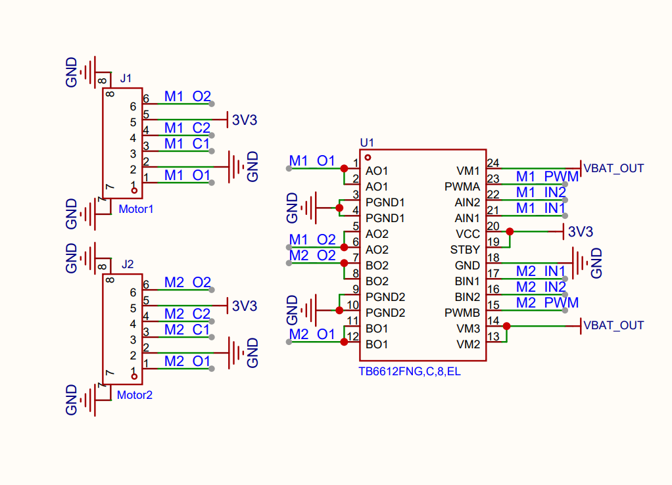Select the pin number 24 on U1
This screenshot has width=672, height=485.
click(x=493, y=163)
